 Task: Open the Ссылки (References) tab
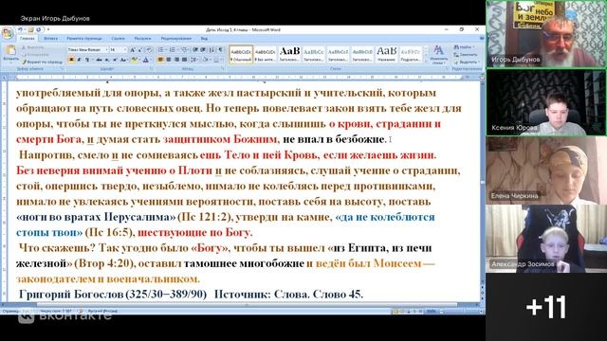[118, 39]
